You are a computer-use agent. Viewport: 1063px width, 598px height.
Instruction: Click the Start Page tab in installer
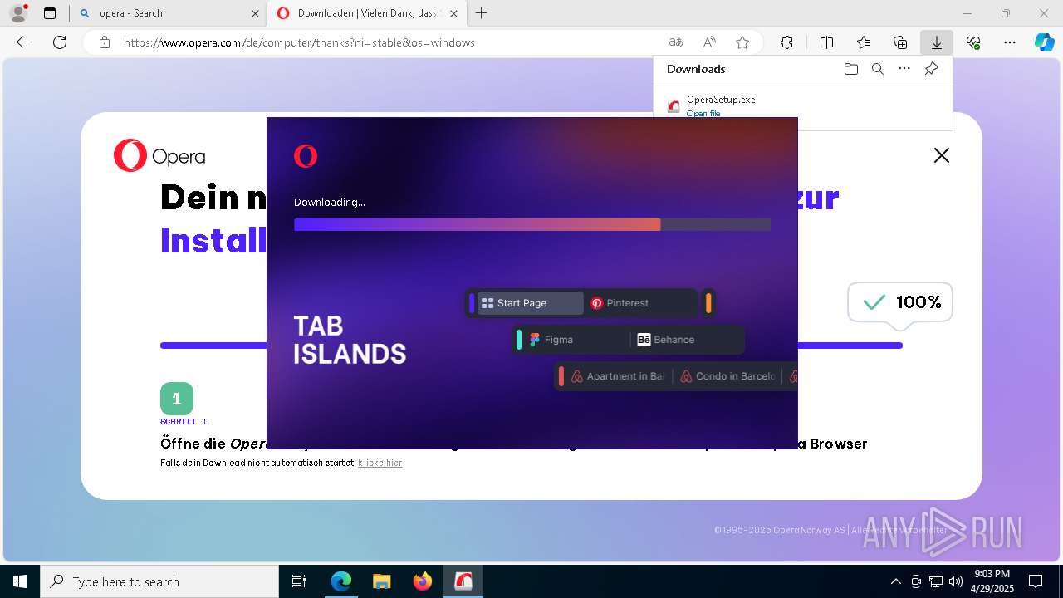click(x=530, y=303)
